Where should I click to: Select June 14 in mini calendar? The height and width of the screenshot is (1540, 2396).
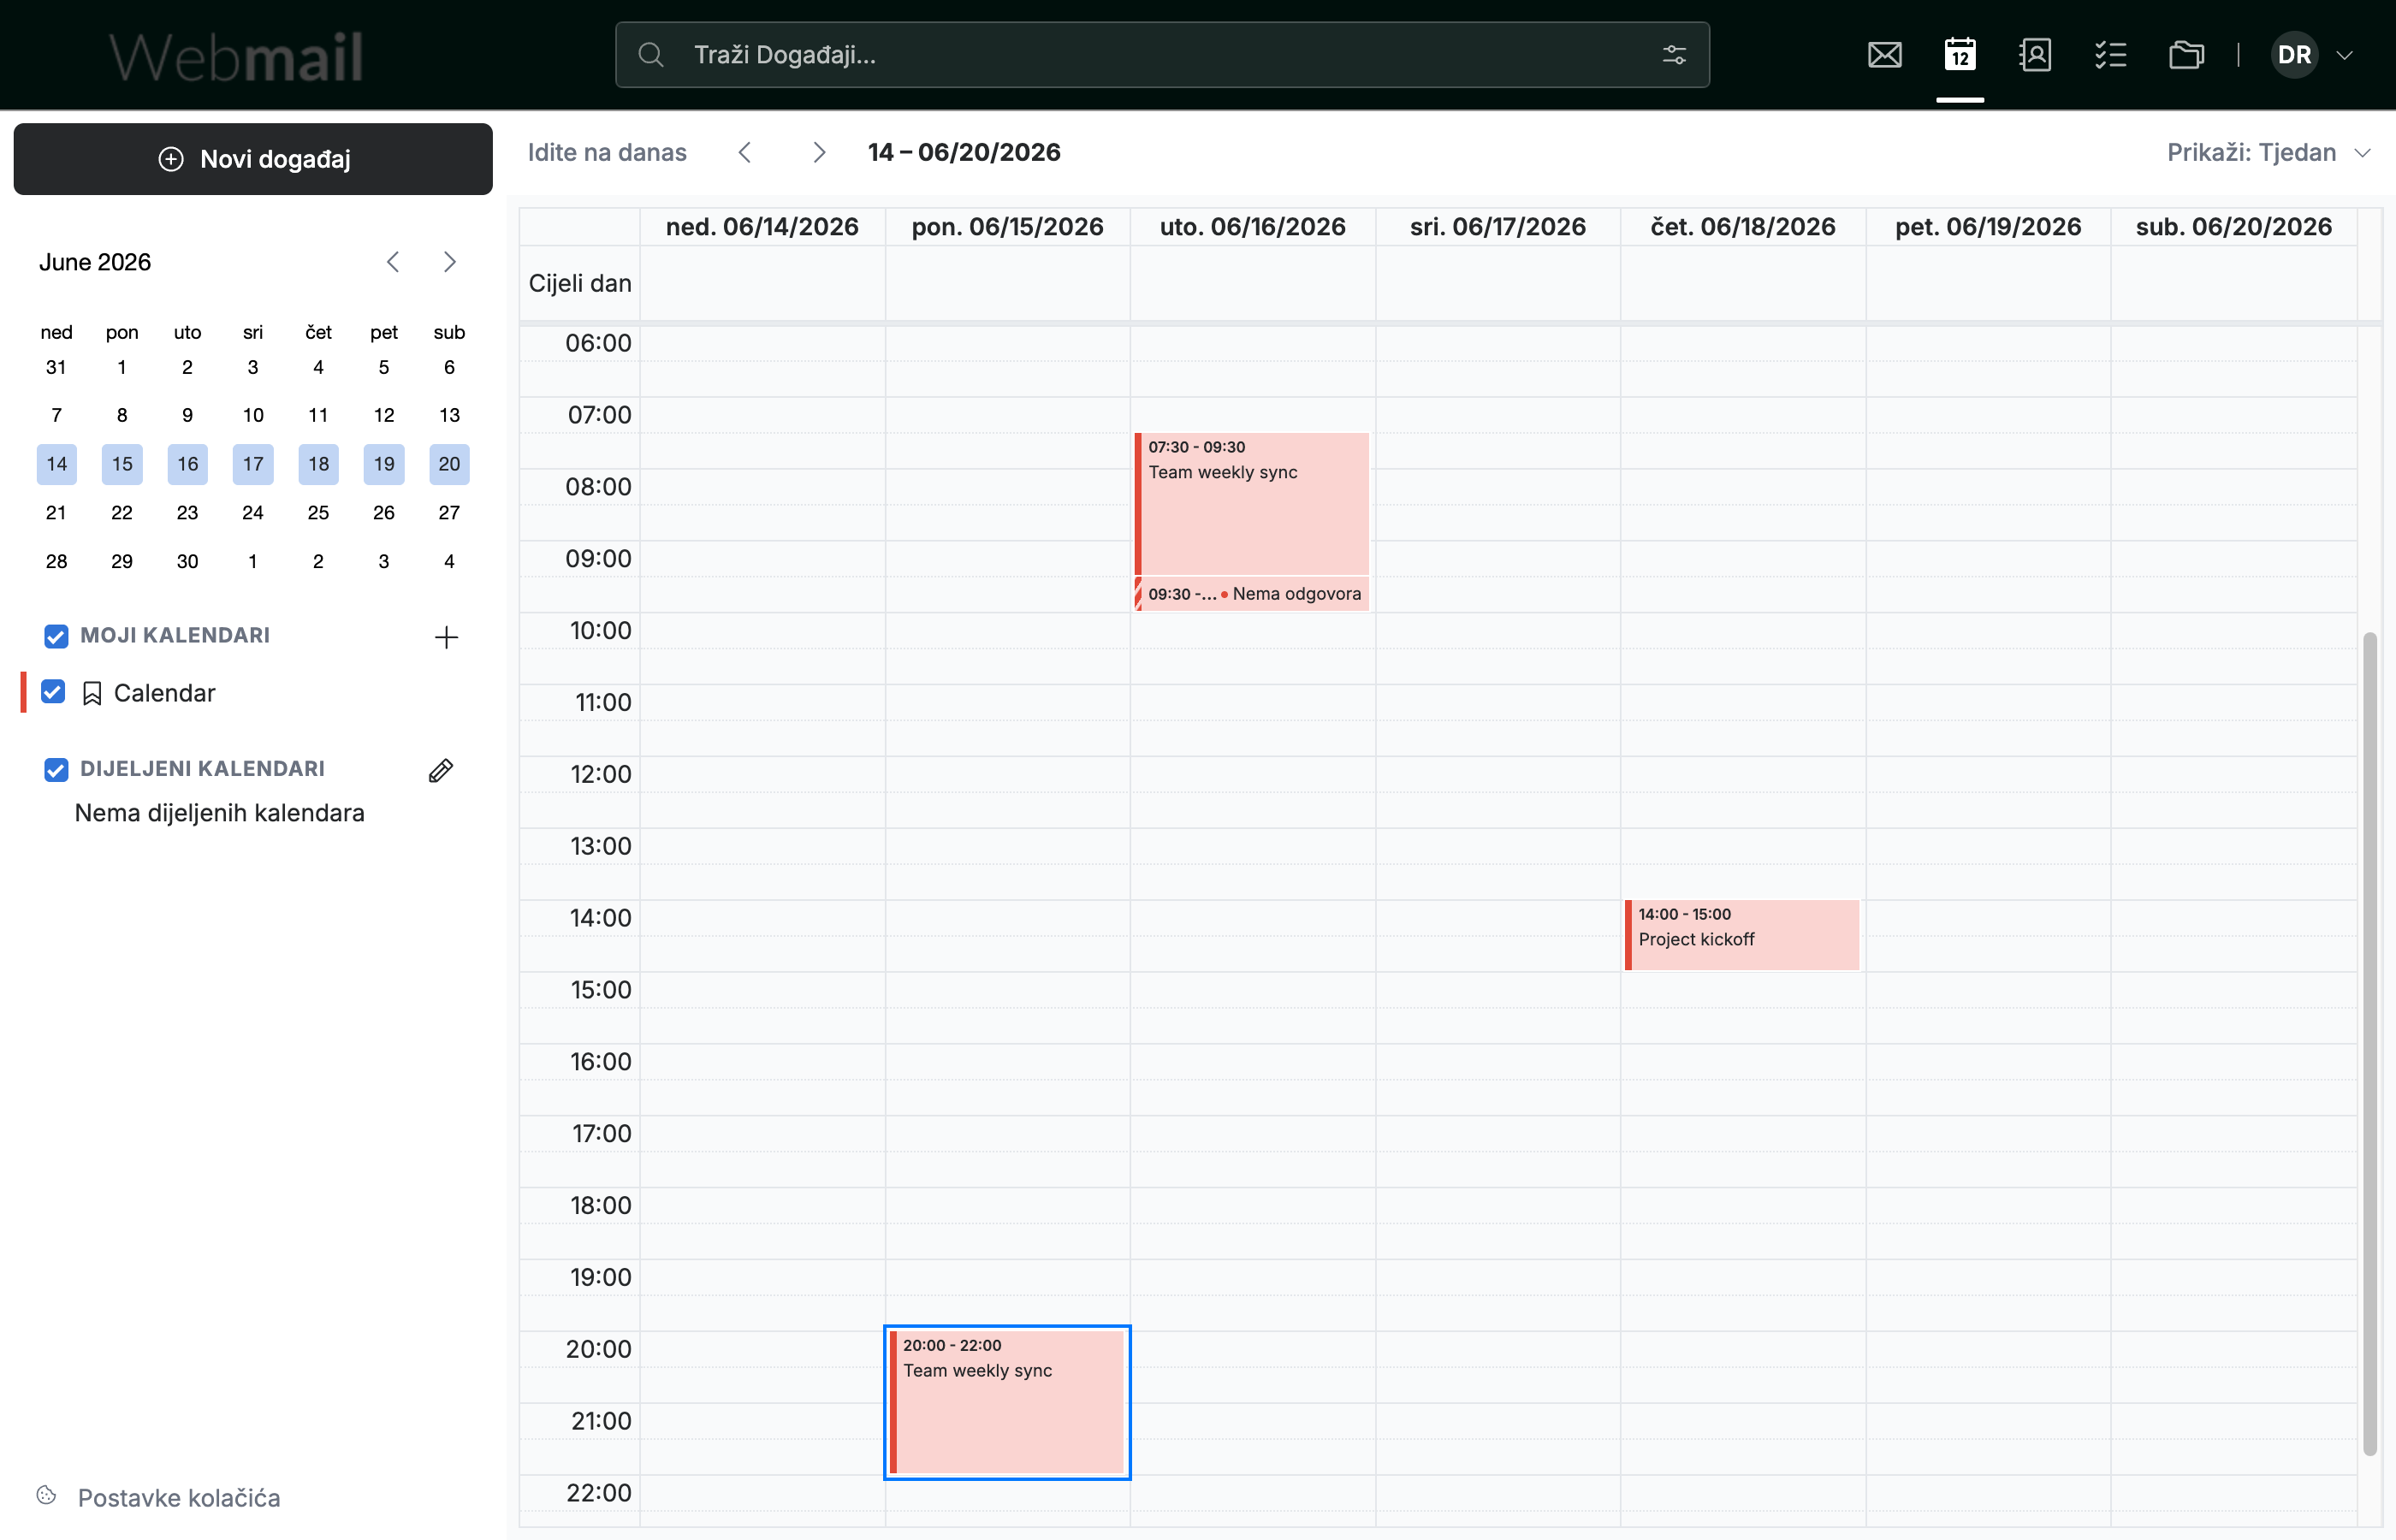[x=57, y=464]
